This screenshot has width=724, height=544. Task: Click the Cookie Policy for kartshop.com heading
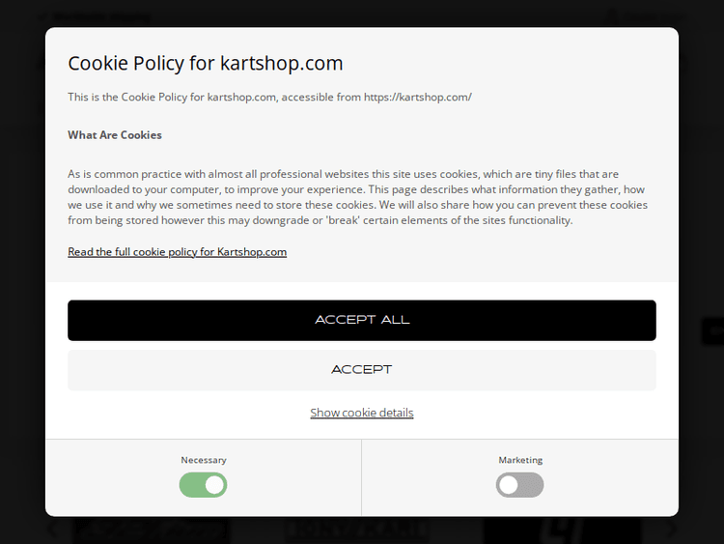click(x=205, y=64)
